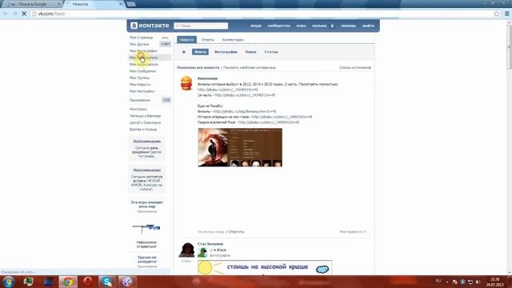
Task: Open игры in the VK header
Action: pyautogui.click(x=301, y=26)
